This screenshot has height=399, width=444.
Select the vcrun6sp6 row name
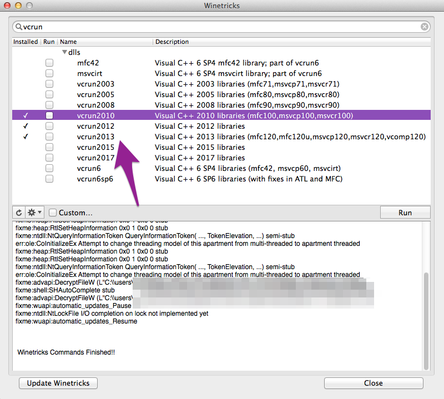click(x=95, y=179)
